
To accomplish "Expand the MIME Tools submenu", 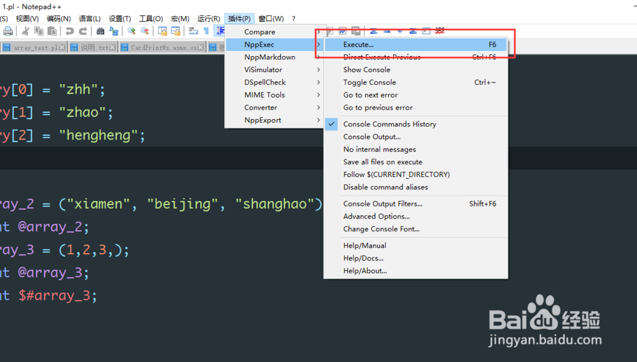I will [x=274, y=95].
